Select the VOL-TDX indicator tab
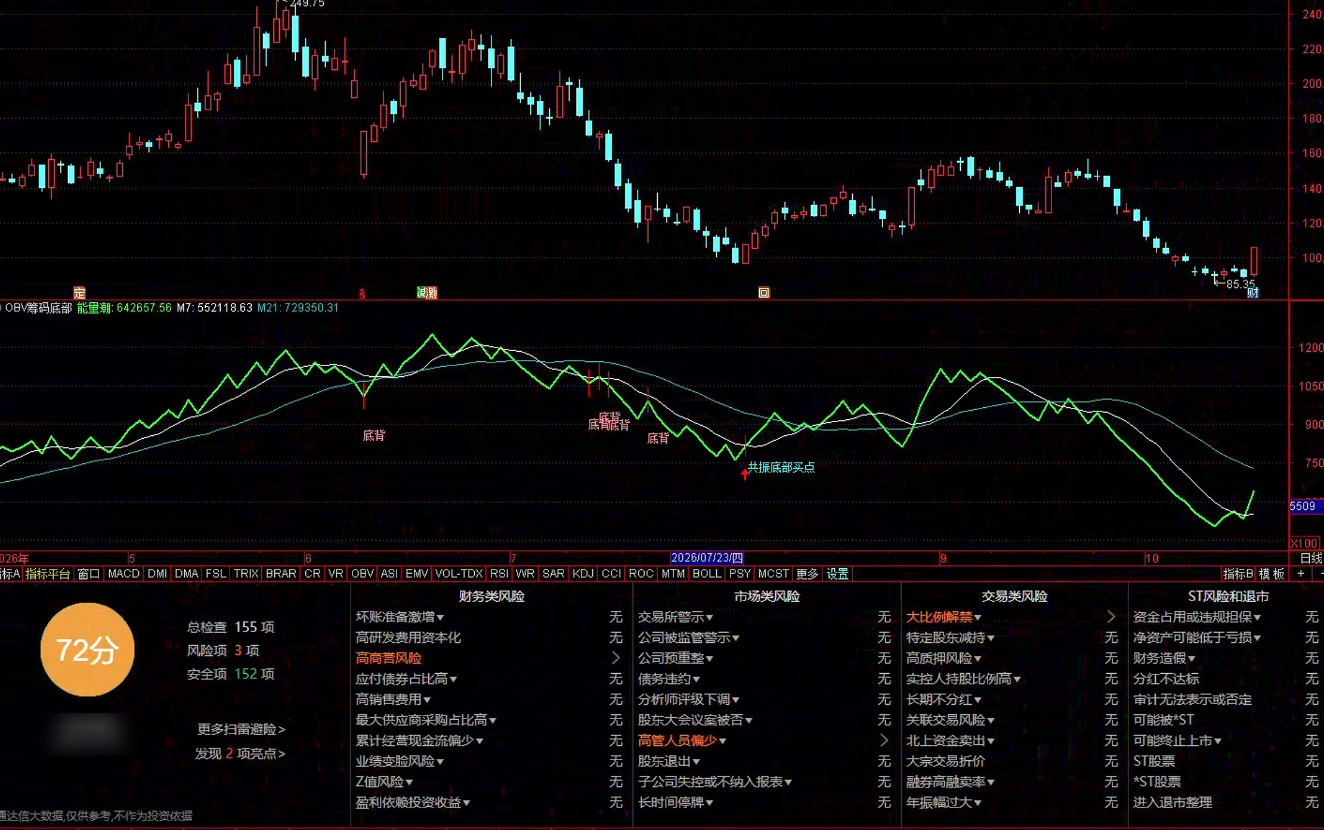 click(x=459, y=574)
